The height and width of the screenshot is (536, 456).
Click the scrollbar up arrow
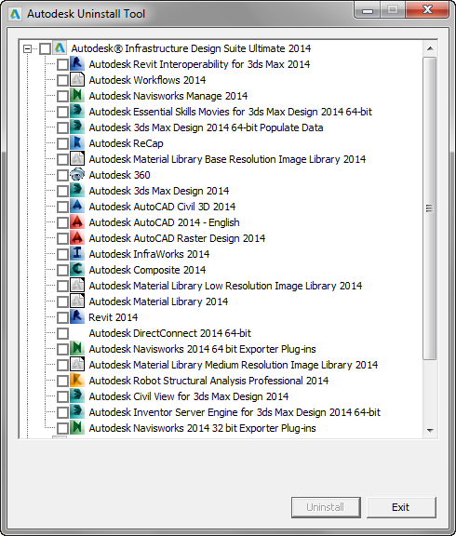430,48
